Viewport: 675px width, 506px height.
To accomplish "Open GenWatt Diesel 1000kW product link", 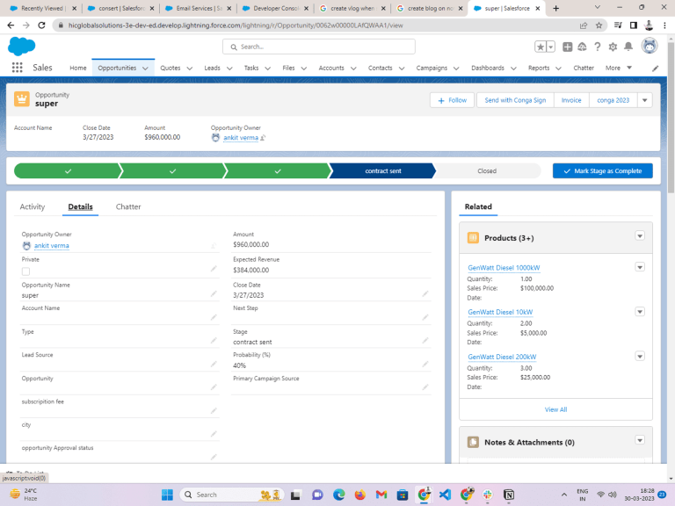I will [504, 268].
